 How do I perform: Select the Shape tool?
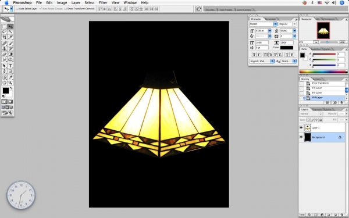[x=10, y=71]
